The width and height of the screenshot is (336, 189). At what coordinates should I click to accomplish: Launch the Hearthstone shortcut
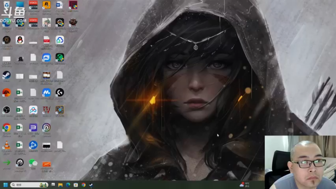tap(60, 110)
